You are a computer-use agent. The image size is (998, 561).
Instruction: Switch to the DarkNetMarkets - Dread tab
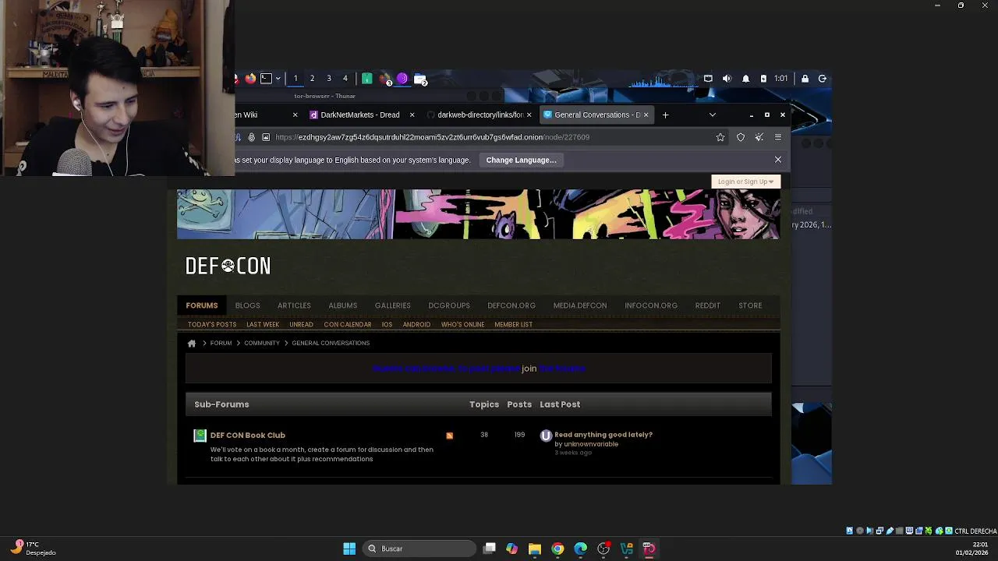360,115
